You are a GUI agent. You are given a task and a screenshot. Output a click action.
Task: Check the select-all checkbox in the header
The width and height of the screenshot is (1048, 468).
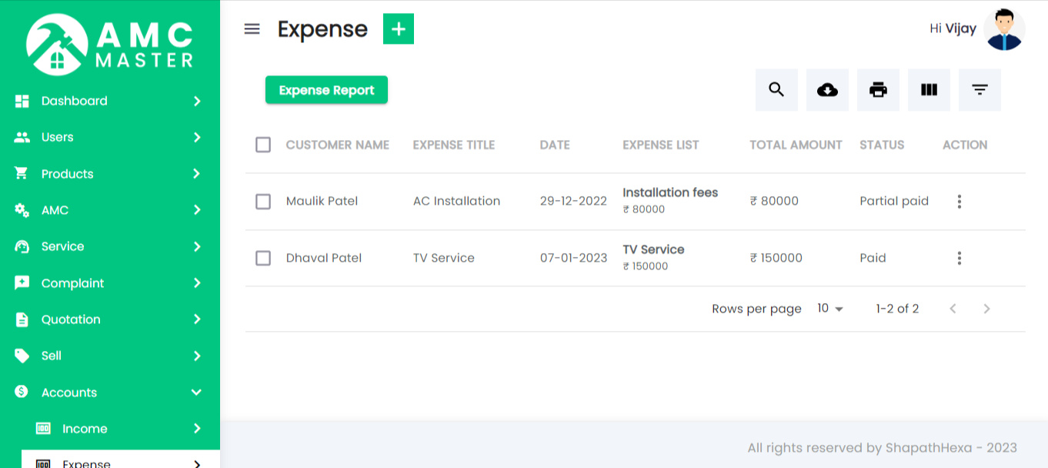click(x=263, y=145)
